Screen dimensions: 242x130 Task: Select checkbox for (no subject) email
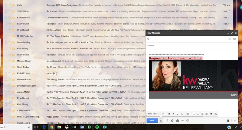[x=6, y=73]
